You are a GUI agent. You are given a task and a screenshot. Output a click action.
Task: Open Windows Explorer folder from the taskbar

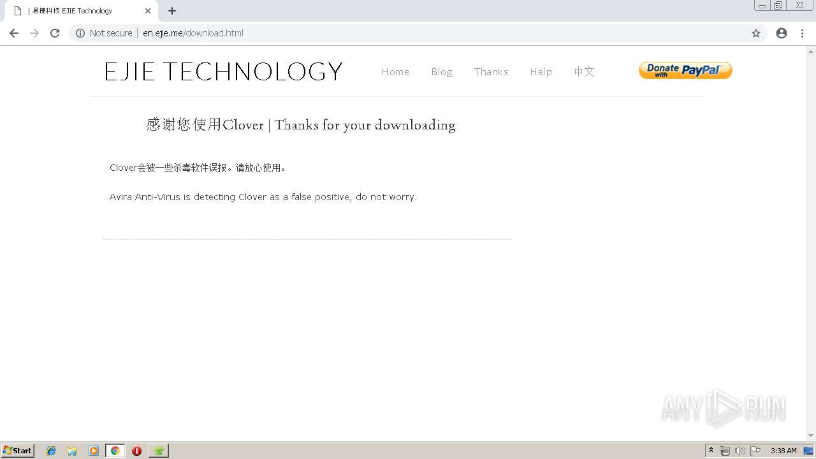click(72, 451)
